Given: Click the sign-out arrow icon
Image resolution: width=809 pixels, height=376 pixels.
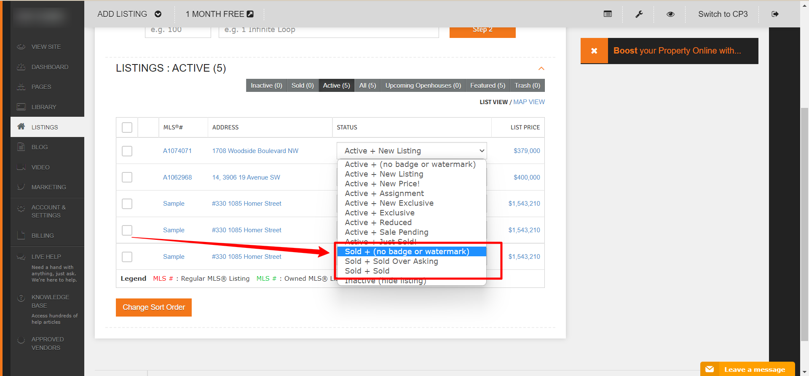Looking at the screenshot, I should pos(775,14).
